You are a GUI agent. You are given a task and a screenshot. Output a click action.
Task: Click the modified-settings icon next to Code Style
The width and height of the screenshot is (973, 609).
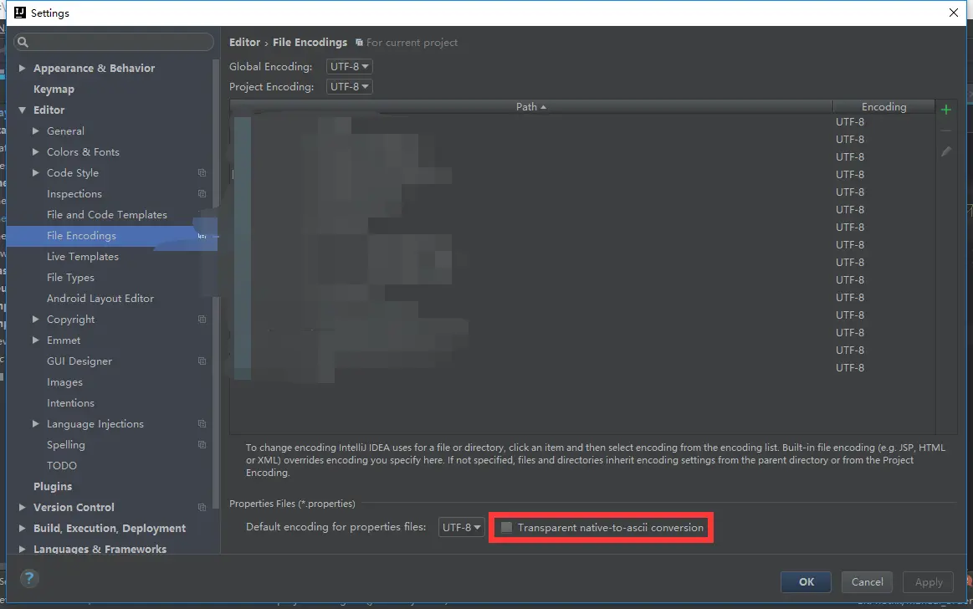(x=202, y=173)
